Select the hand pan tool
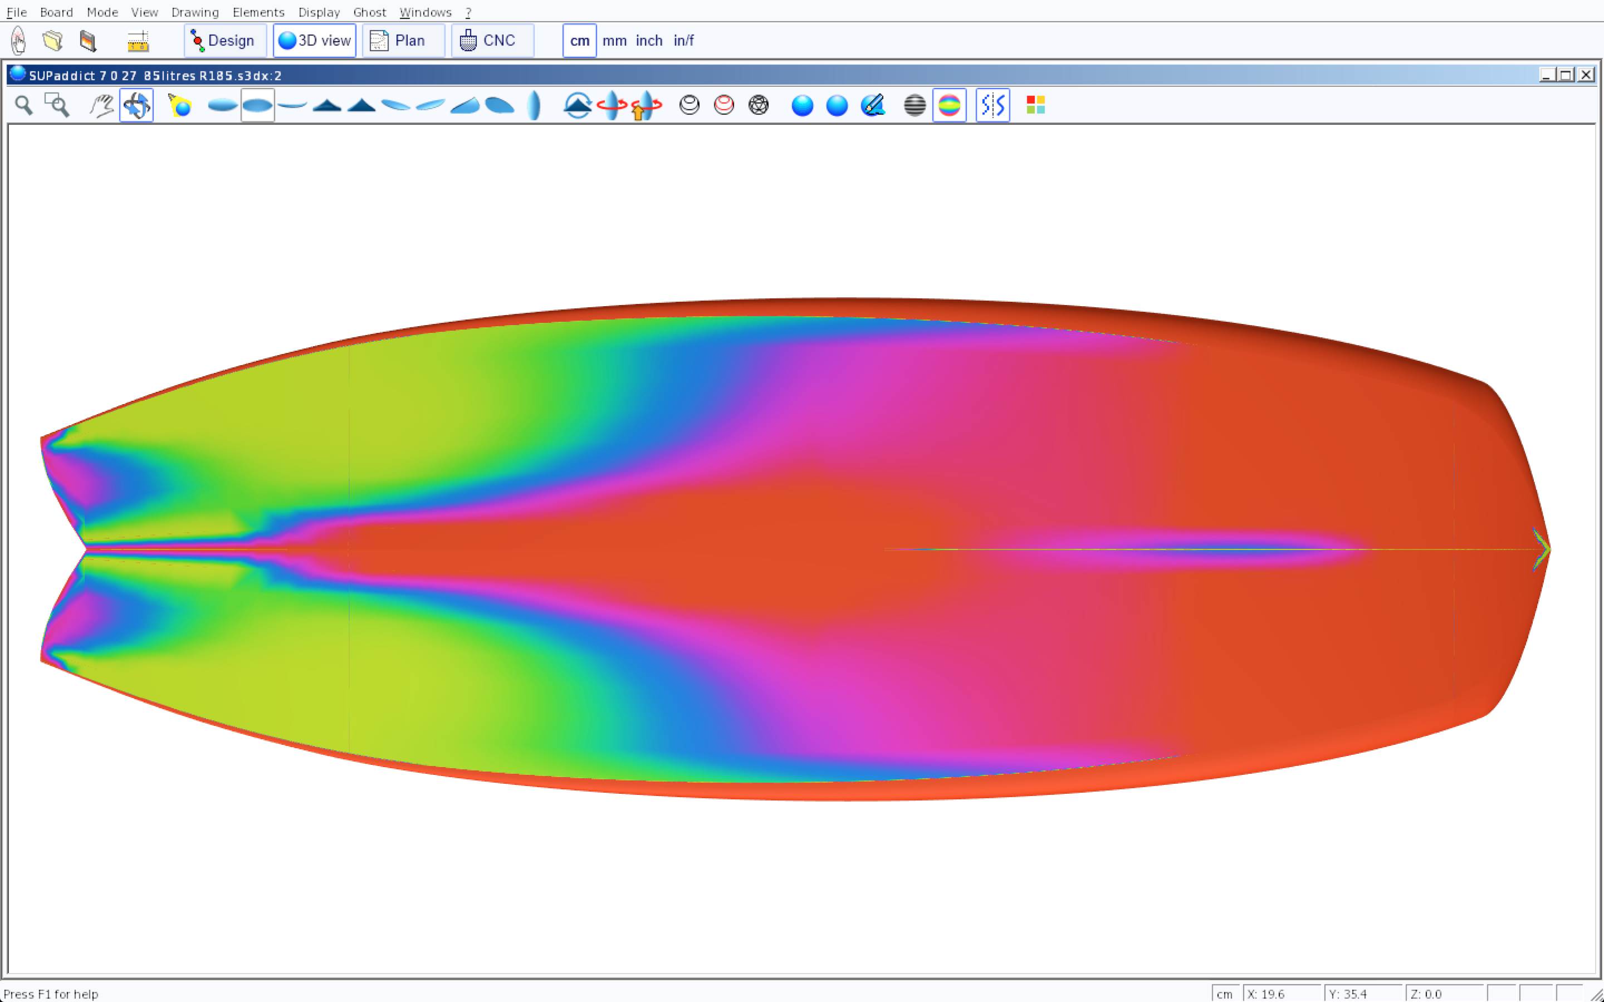The image size is (1604, 1002). click(101, 105)
